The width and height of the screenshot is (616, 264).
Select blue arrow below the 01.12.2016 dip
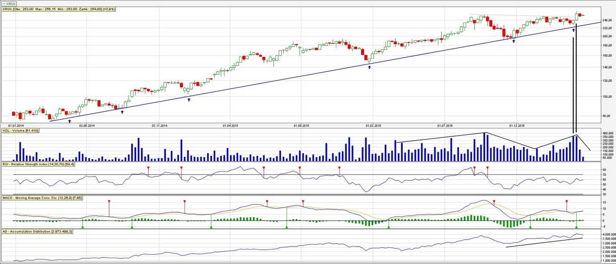[x=513, y=41]
